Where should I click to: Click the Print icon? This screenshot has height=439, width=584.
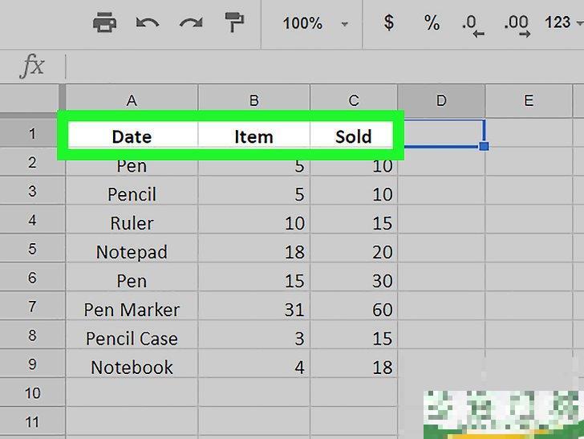tap(104, 22)
